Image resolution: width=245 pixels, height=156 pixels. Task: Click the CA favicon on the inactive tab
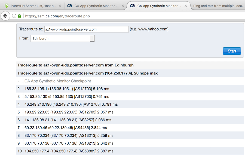pos(69,6)
